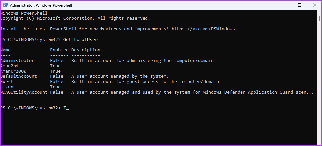This screenshot has width=322, height=146.
Task: Click the https://aka.ms/PSWindows link text
Action: coord(203,29)
